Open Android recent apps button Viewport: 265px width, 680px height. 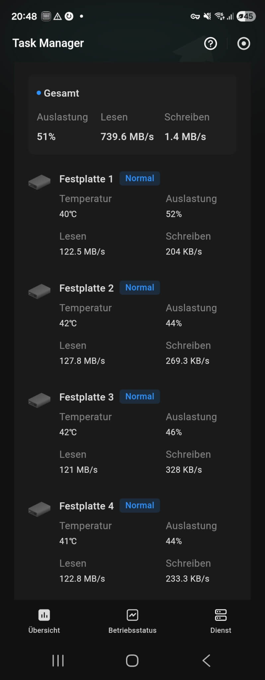58,660
